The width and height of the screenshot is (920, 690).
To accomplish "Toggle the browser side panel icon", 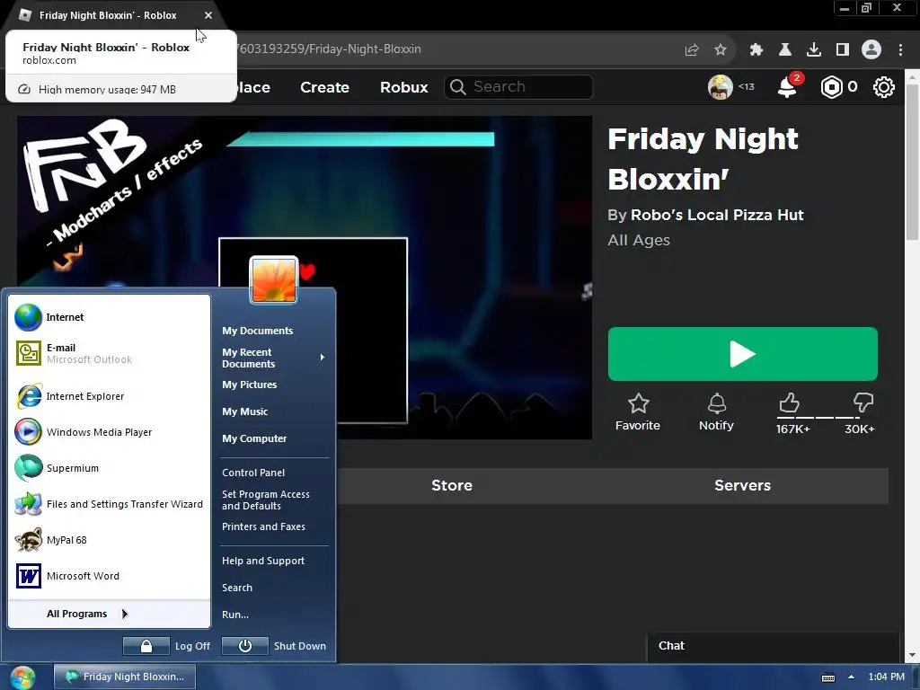I will (843, 50).
